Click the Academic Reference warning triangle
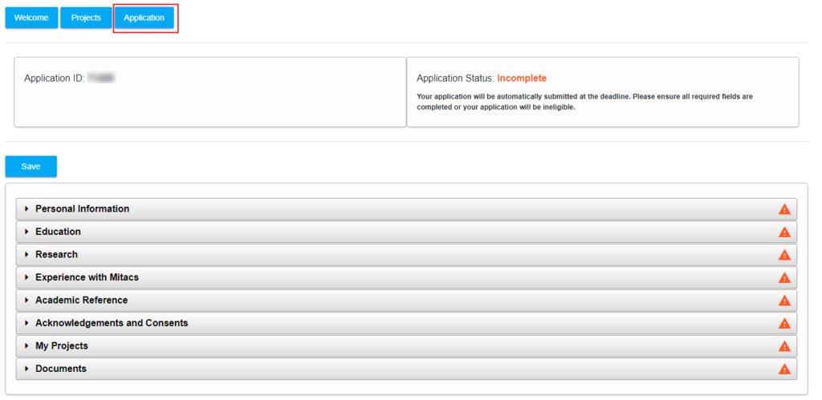Image resolution: width=822 pixels, height=400 pixels. pos(783,301)
